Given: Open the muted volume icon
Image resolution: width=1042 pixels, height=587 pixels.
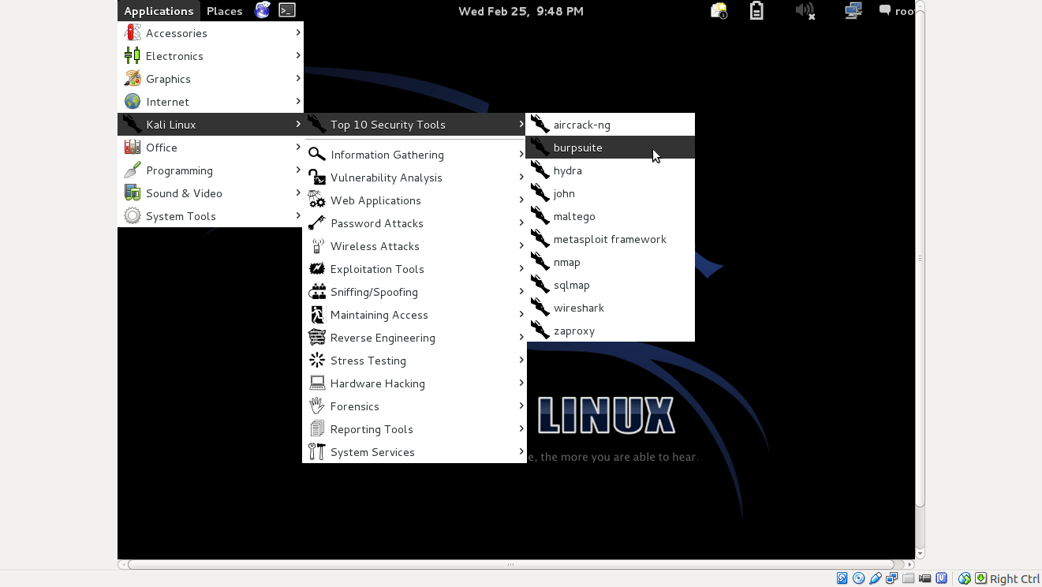Looking at the screenshot, I should (805, 10).
